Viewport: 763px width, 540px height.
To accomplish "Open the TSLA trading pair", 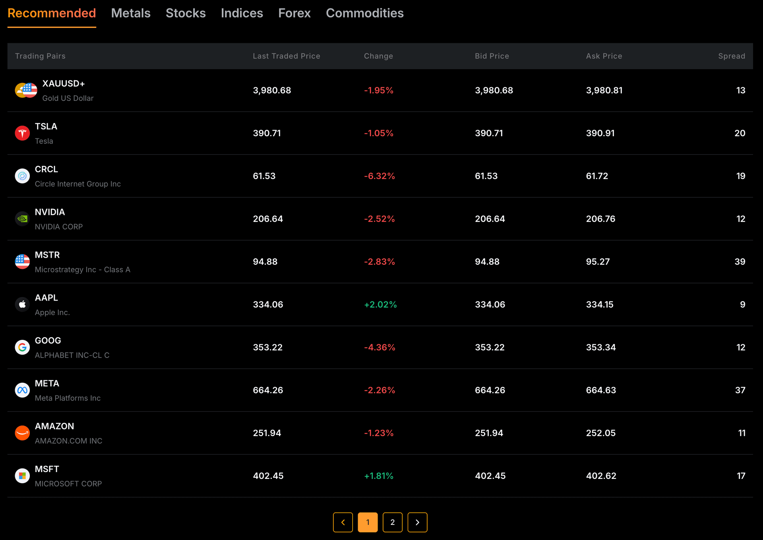I will (x=380, y=133).
